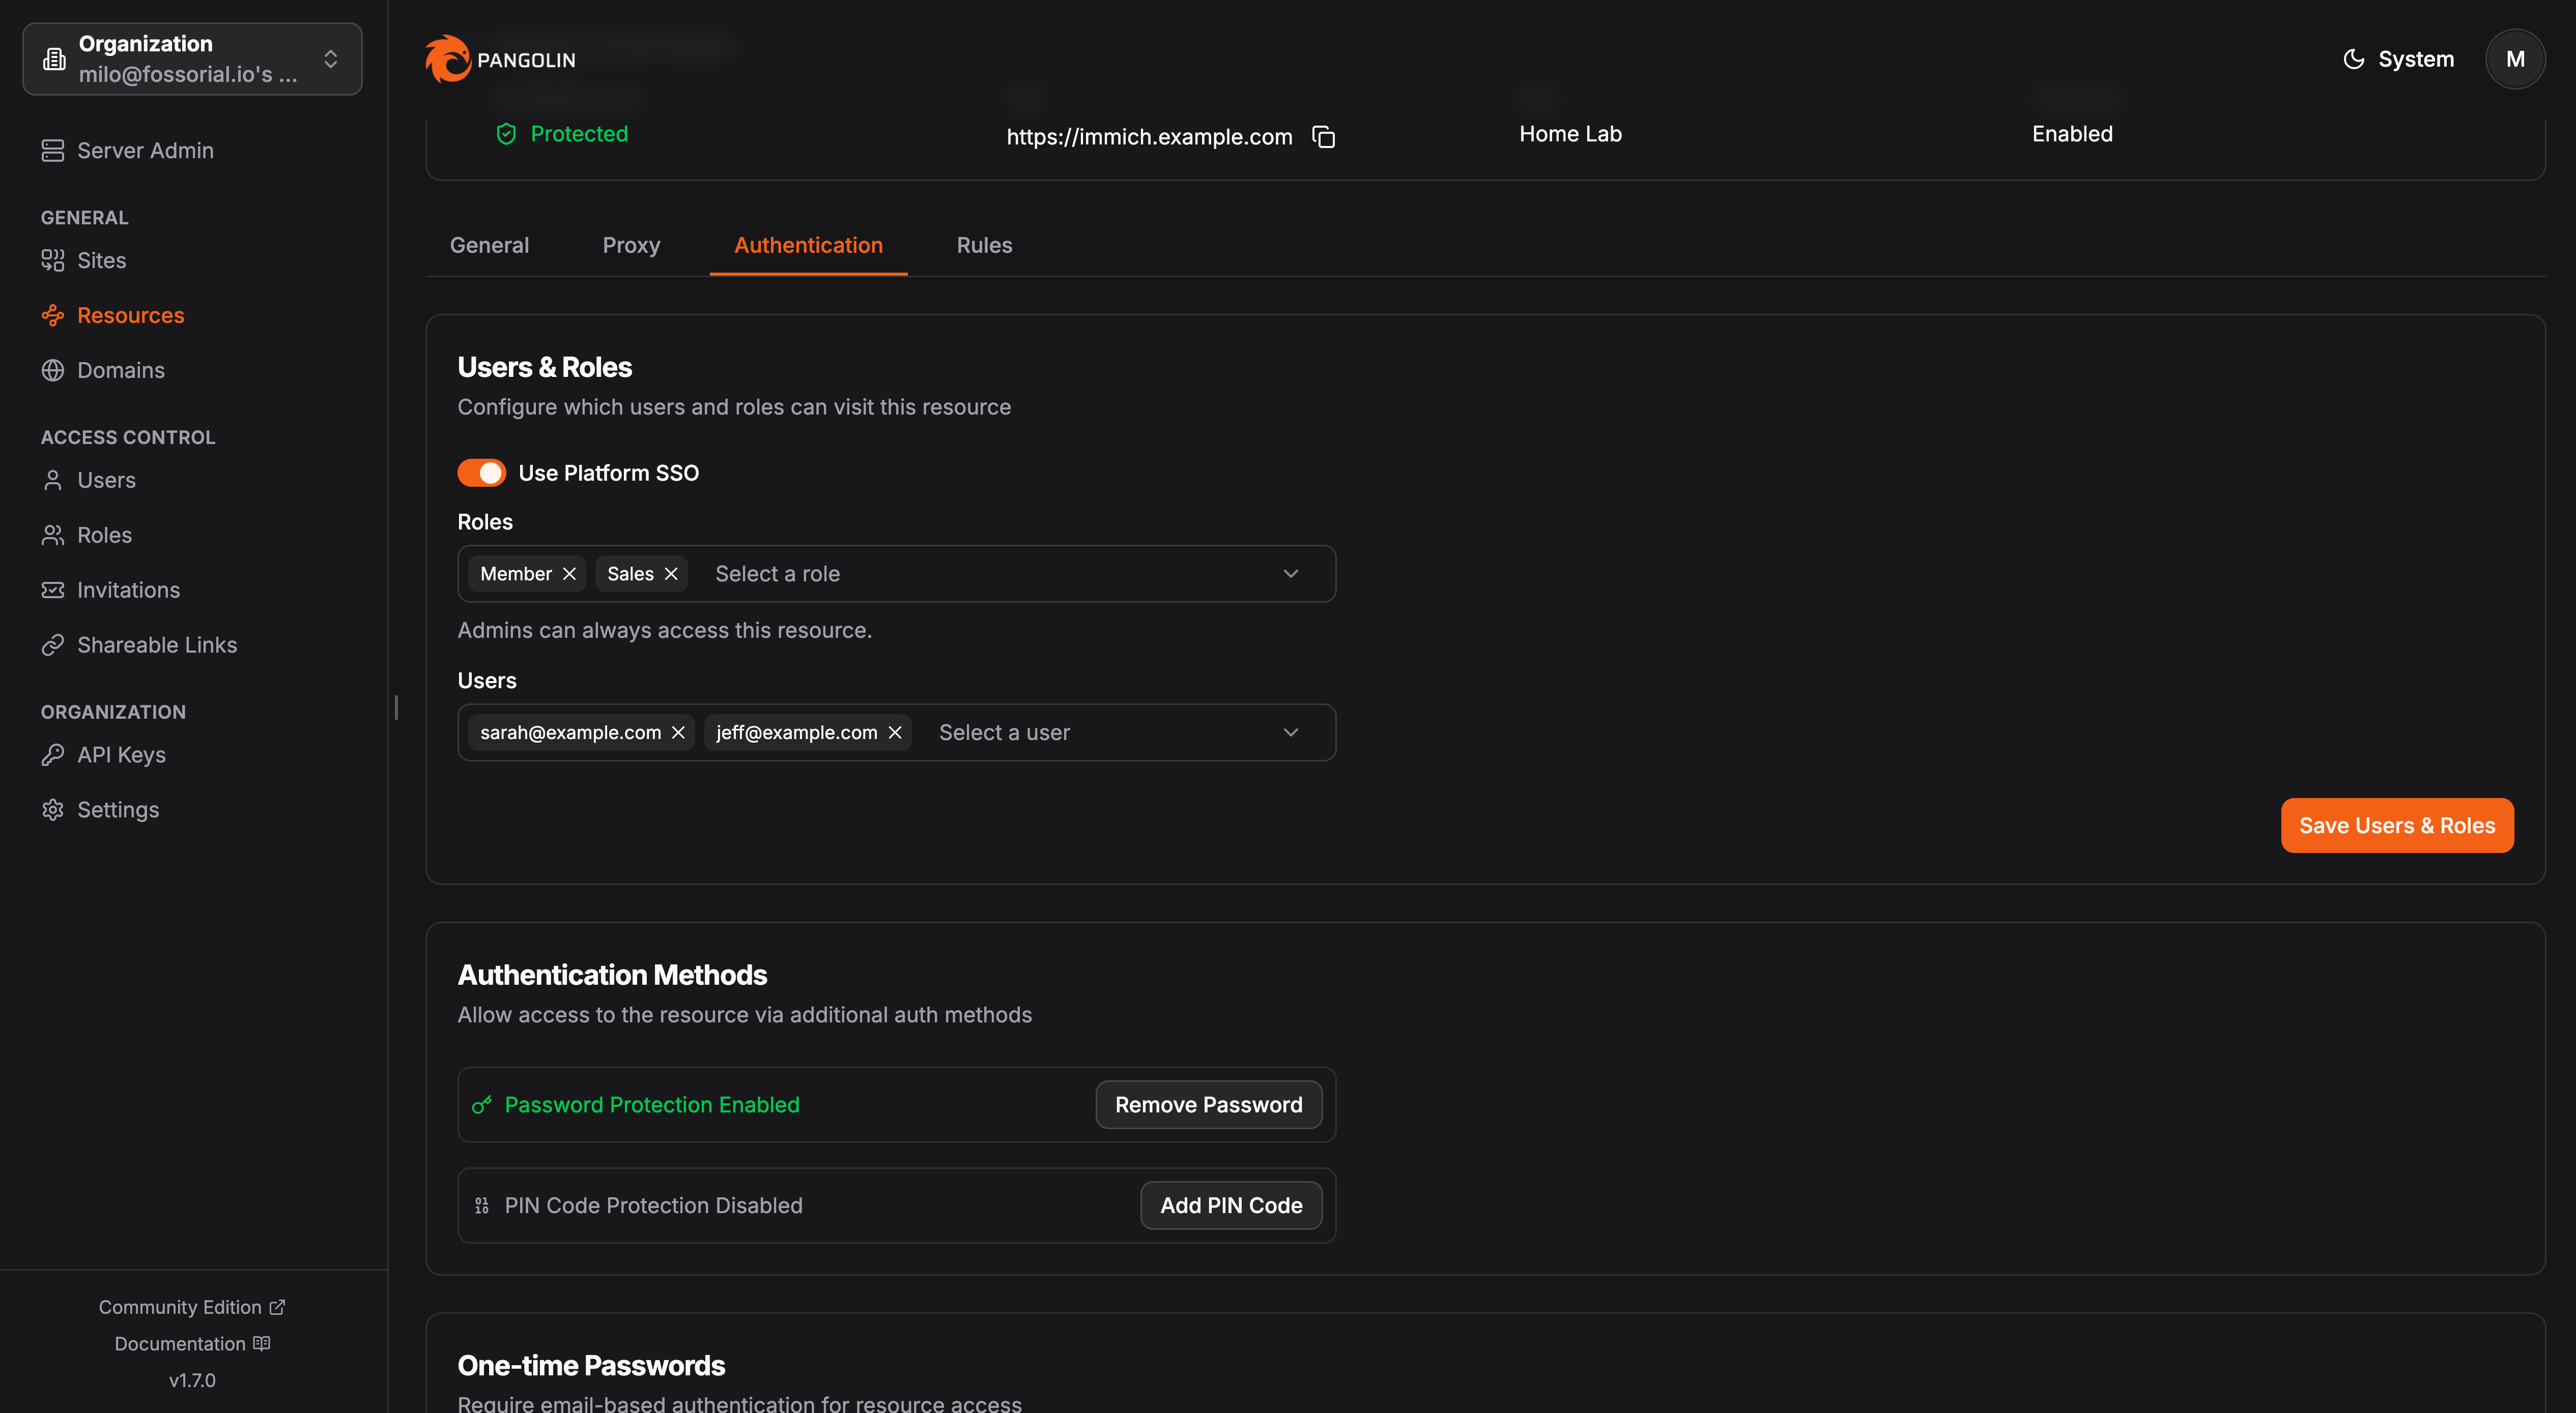Expand the Select a role dropdown
Viewport: 2576px width, 1413px height.
(x=1290, y=574)
